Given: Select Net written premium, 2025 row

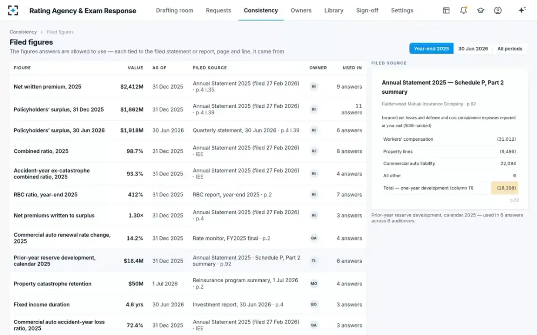Looking at the screenshot, I should click(x=188, y=87).
